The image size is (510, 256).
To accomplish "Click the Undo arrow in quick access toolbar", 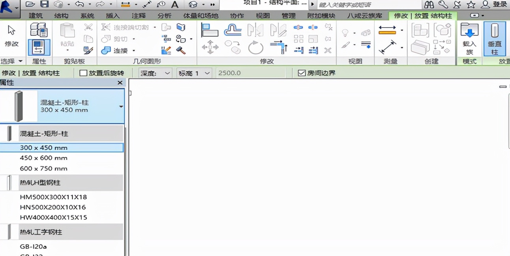I will pos(79,4).
